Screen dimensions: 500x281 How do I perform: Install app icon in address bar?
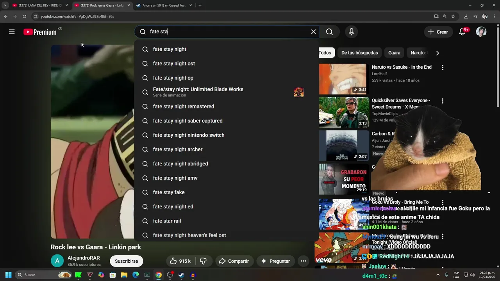tap(436, 16)
